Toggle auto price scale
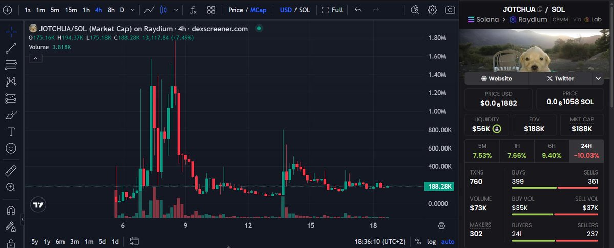 (448, 242)
